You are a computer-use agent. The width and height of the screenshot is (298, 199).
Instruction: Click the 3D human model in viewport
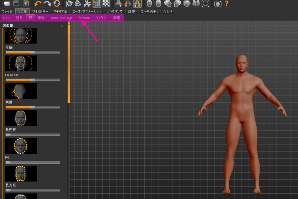pyautogui.click(x=242, y=124)
